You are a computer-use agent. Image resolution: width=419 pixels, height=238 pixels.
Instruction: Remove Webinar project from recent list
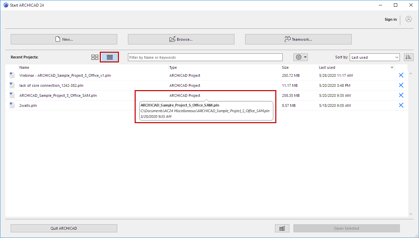[401, 75]
